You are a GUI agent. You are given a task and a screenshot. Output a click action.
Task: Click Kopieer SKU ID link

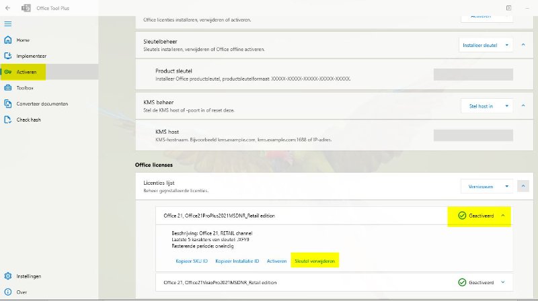[192, 261]
